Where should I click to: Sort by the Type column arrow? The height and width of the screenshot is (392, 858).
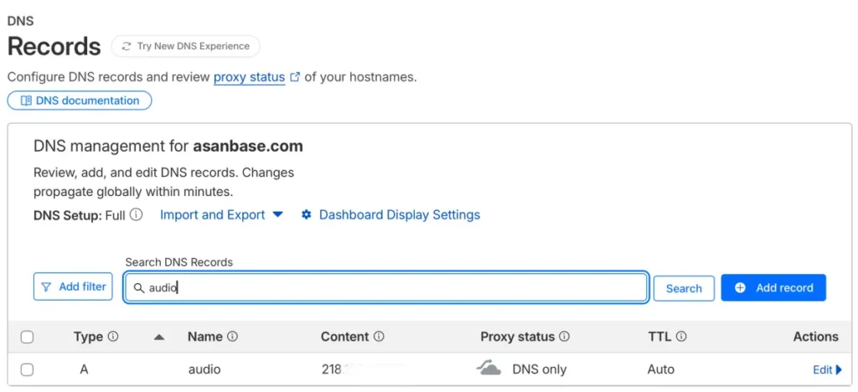(x=159, y=338)
